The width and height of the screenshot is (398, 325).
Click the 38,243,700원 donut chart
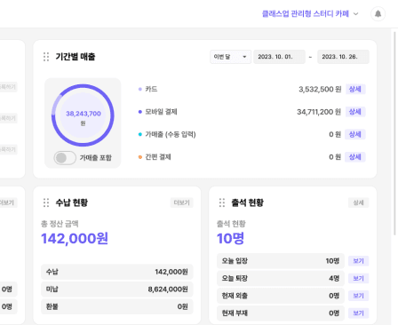[x=83, y=115]
